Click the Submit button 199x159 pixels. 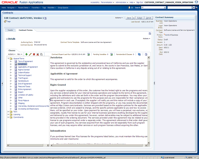click(x=140, y=18)
